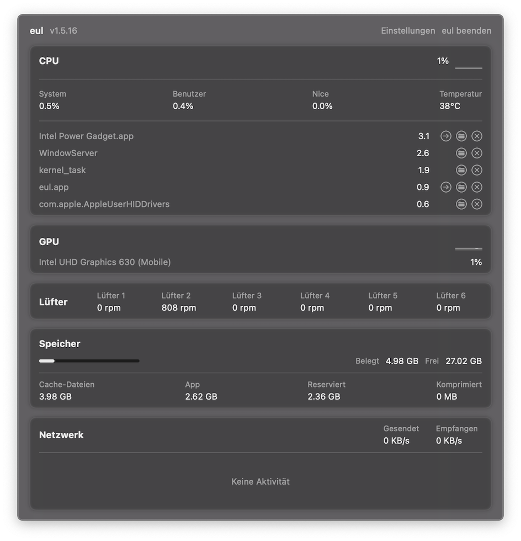Viewport: 521px width, 541px height.
Task: Quit eul.app process via X icon
Action: click(477, 187)
